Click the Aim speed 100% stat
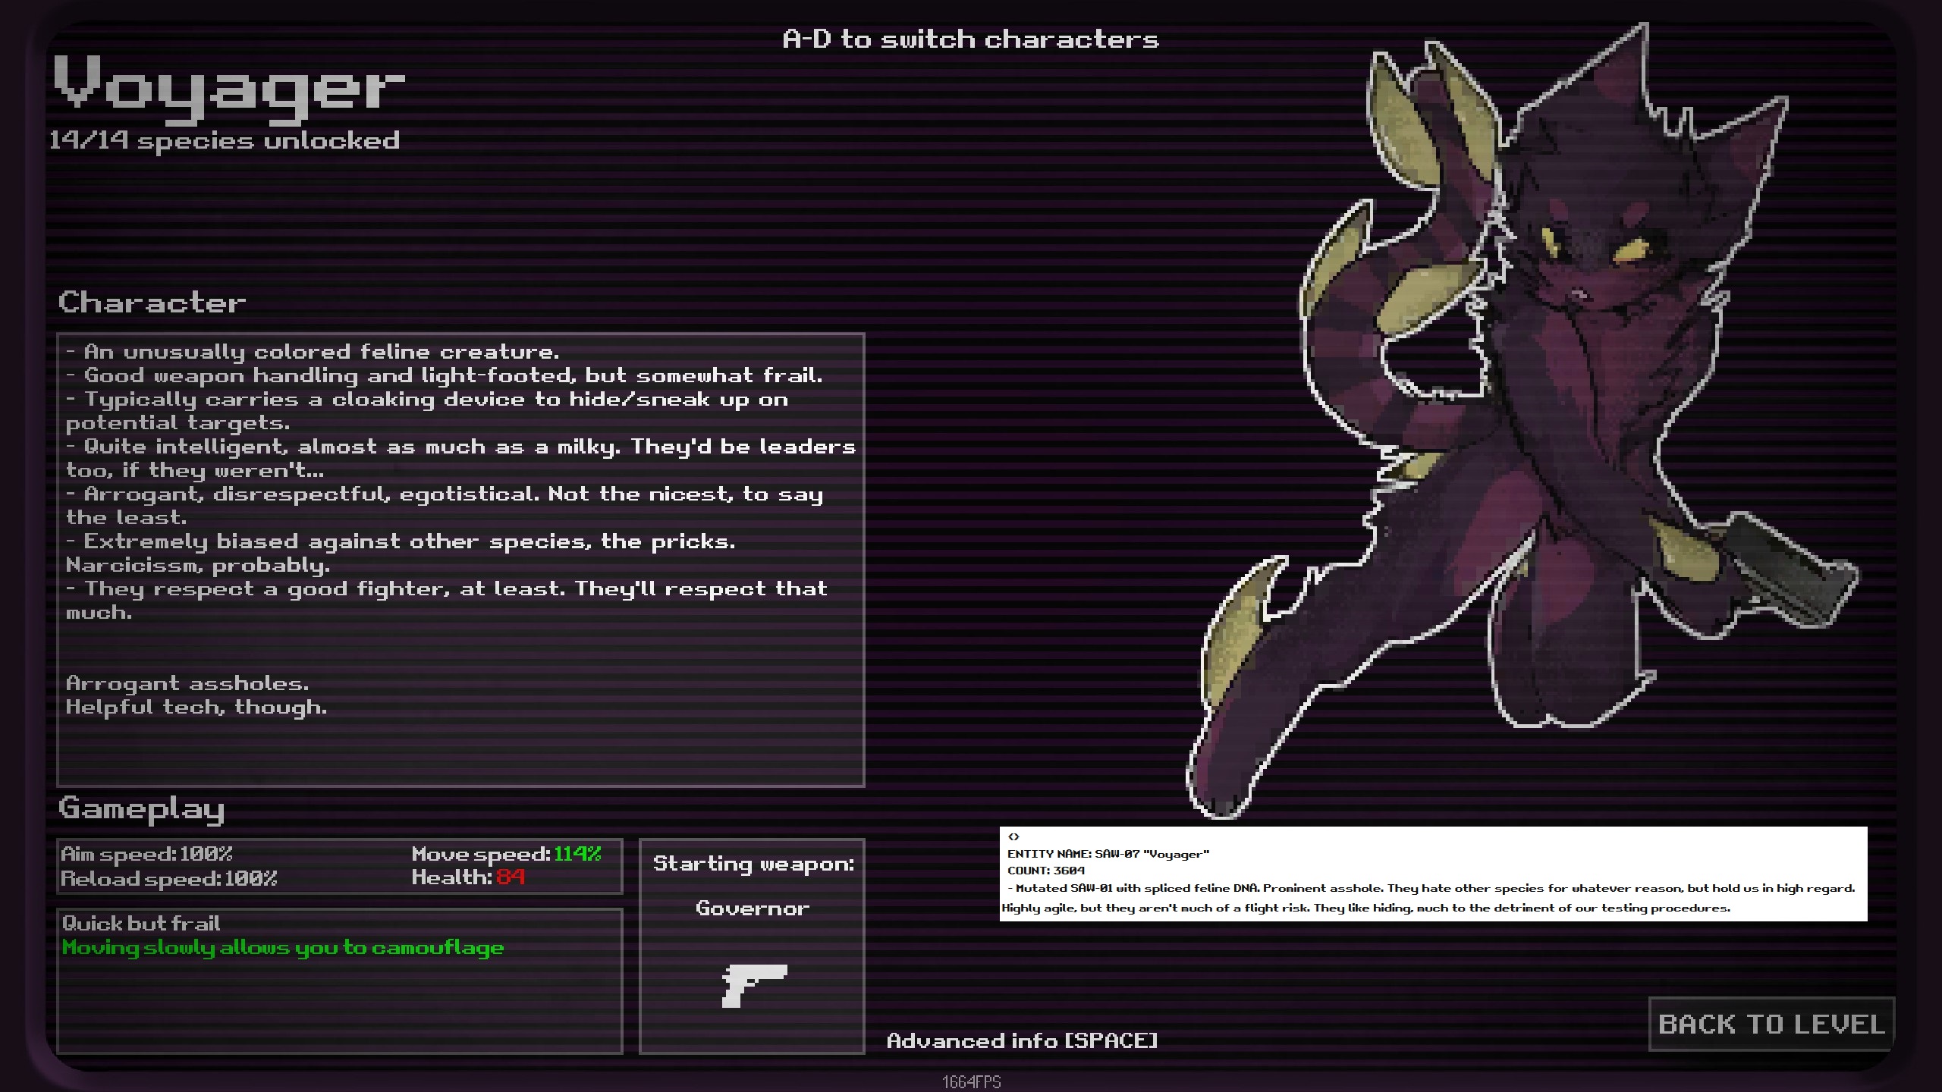 click(146, 854)
